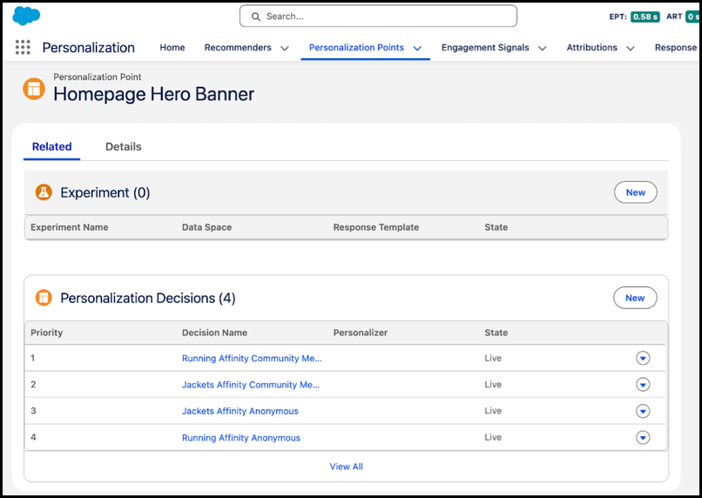Click the Experiment Name column header
Screen dimensions: 702x498
(70, 227)
